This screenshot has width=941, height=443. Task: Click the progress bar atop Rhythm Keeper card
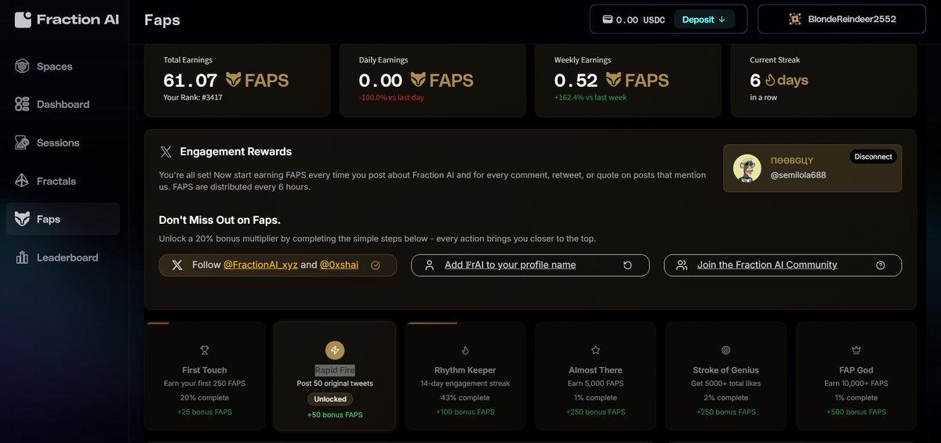pyautogui.click(x=432, y=322)
